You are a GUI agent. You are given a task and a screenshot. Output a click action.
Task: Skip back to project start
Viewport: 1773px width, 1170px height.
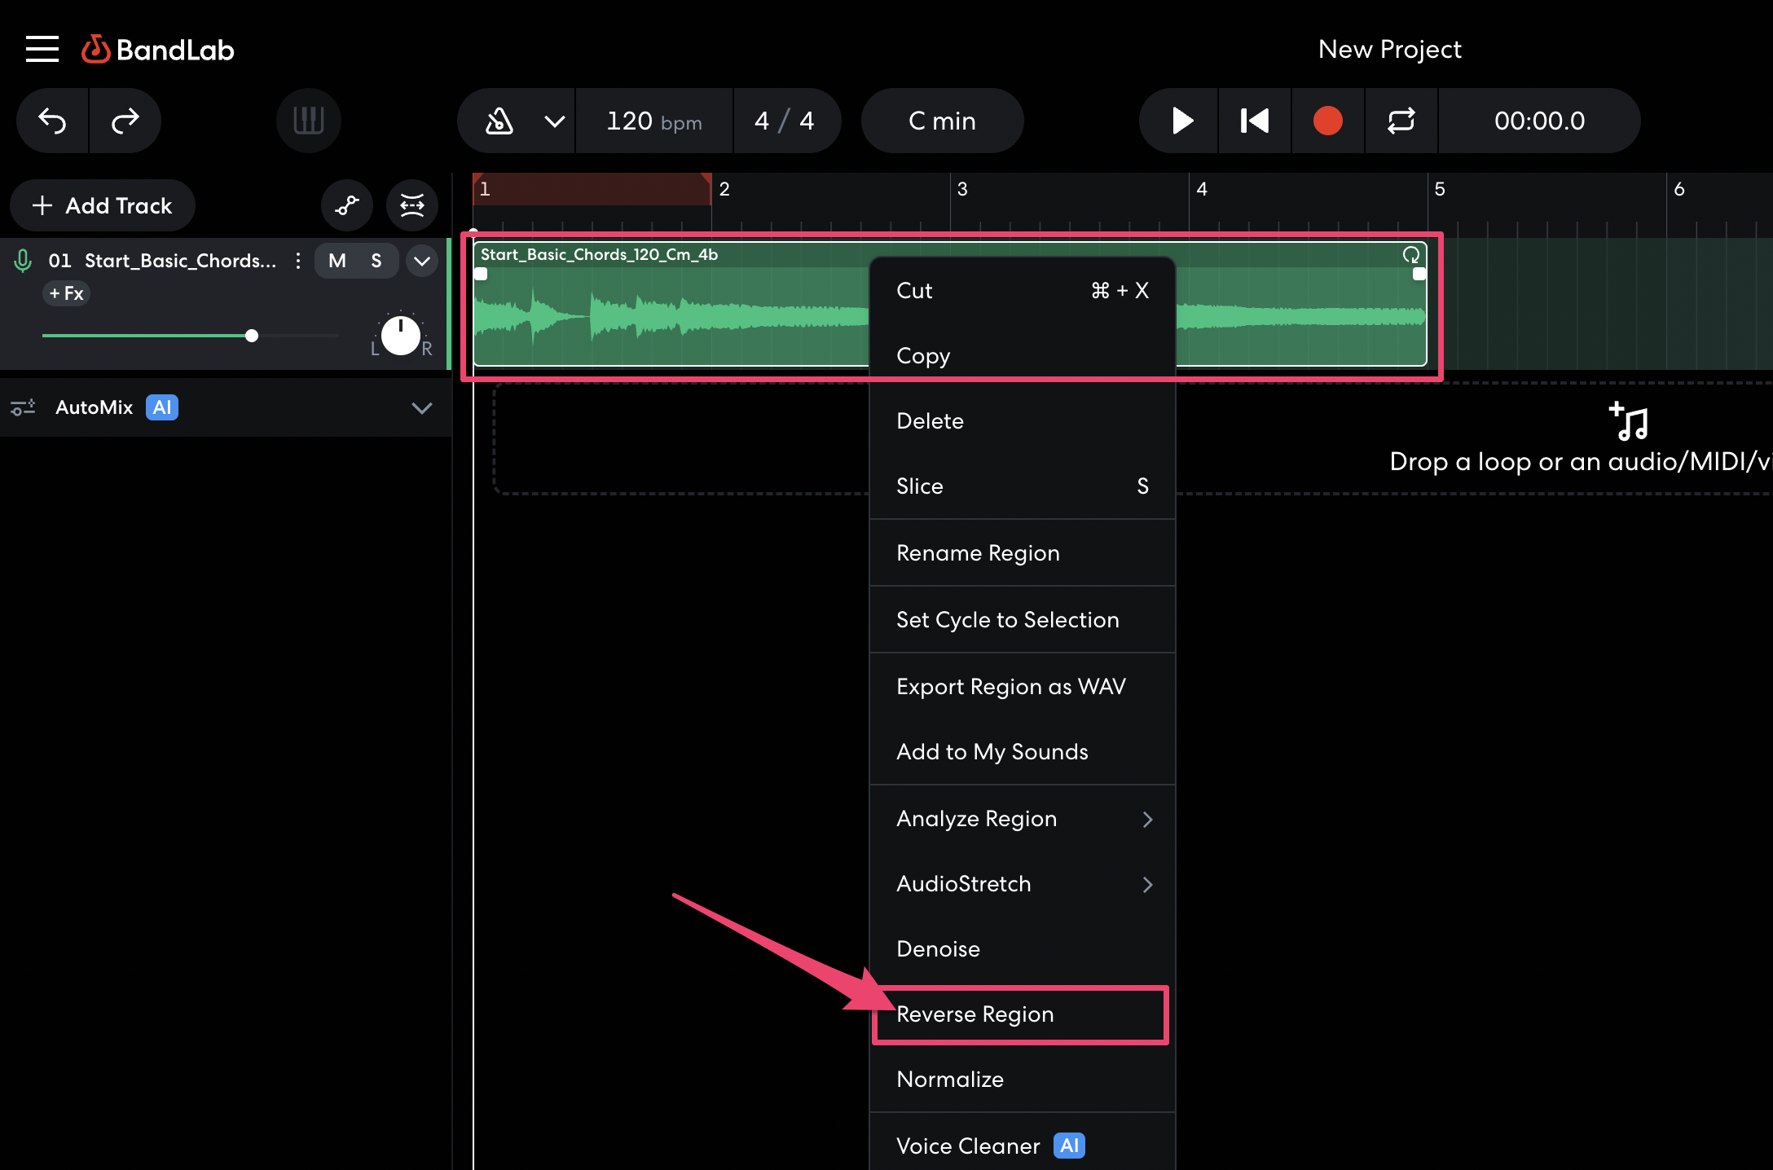tap(1254, 121)
